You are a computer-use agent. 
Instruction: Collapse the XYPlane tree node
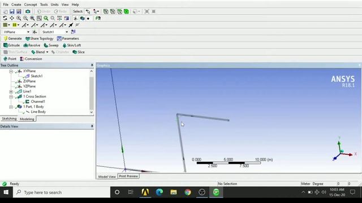11,72
